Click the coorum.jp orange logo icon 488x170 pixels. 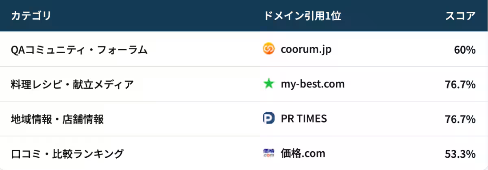268,49
